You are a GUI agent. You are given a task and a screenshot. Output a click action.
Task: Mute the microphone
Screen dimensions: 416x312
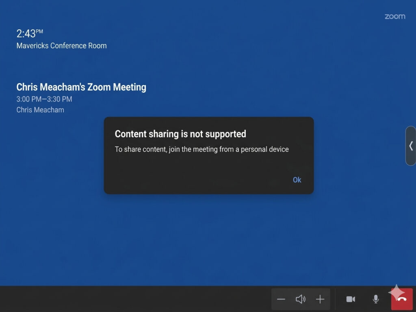(376, 299)
